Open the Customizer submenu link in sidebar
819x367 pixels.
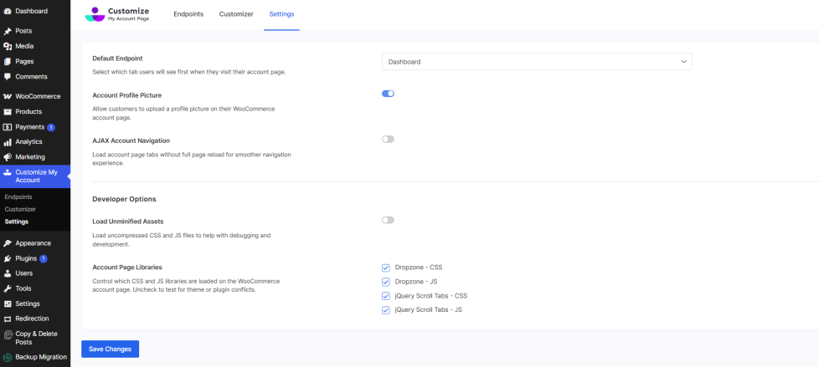pos(20,209)
